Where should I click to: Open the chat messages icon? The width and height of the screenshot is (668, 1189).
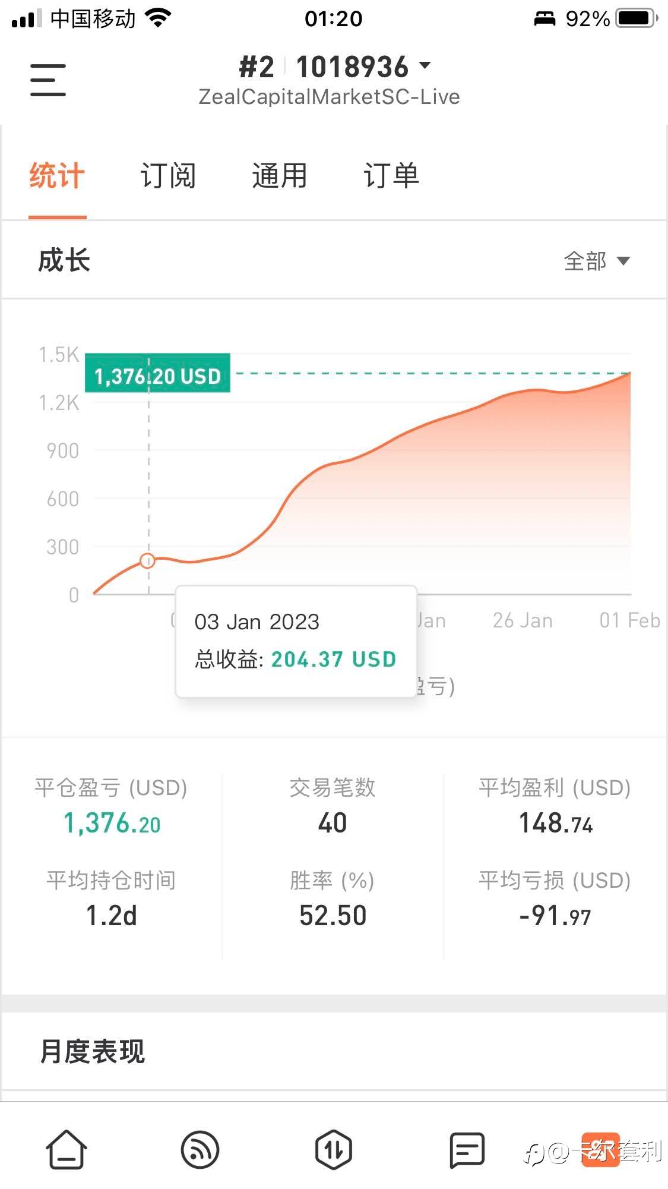point(467,1150)
